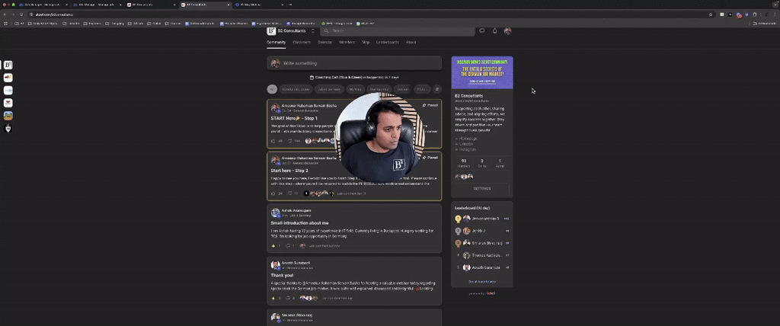View the 91 Members count
Viewport: 780px width, 326px height.
point(464,163)
